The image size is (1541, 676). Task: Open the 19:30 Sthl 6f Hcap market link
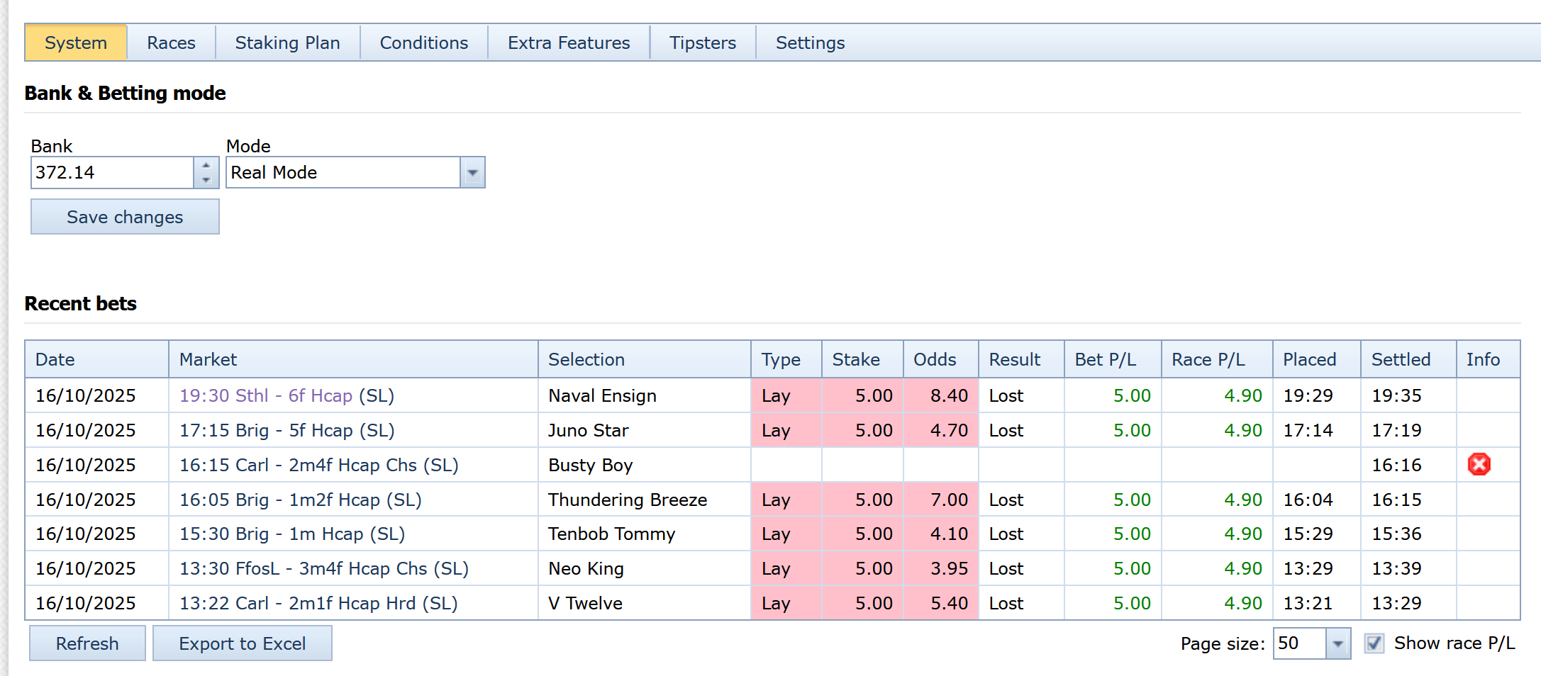click(x=265, y=395)
